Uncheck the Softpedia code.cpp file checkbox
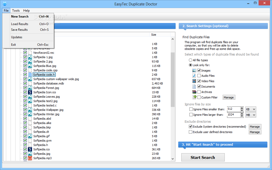 point(25,70)
